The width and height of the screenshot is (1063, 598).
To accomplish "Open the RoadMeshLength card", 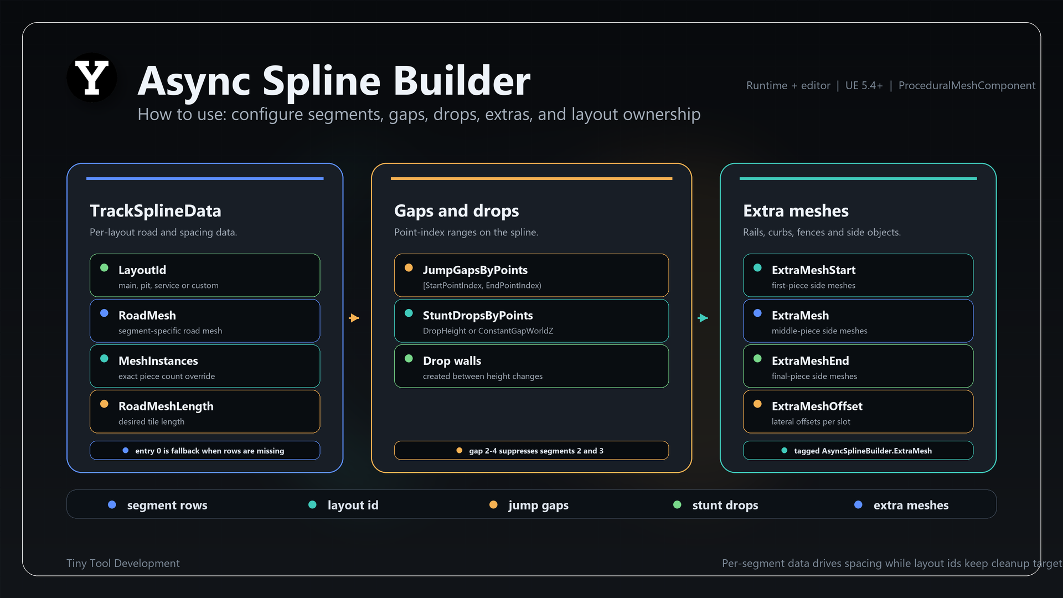I will tap(205, 411).
